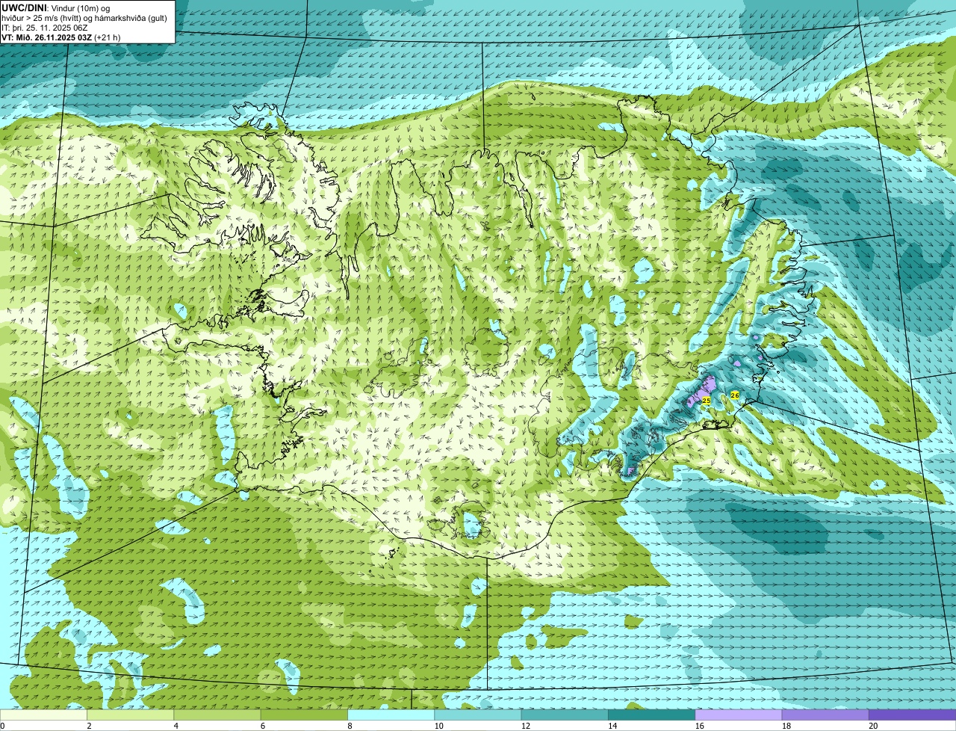Click the 0–2 m/s pale yellow legend swatch

(43, 715)
